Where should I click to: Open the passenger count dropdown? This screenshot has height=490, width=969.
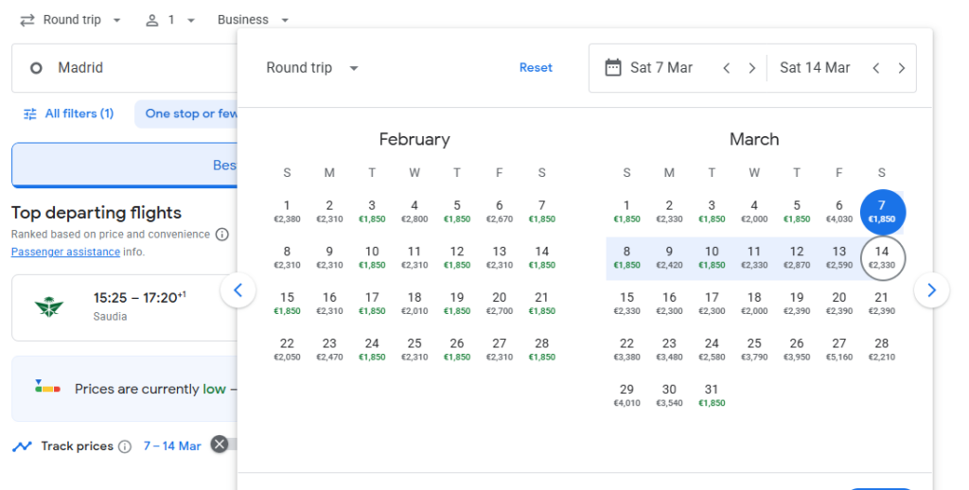(171, 20)
